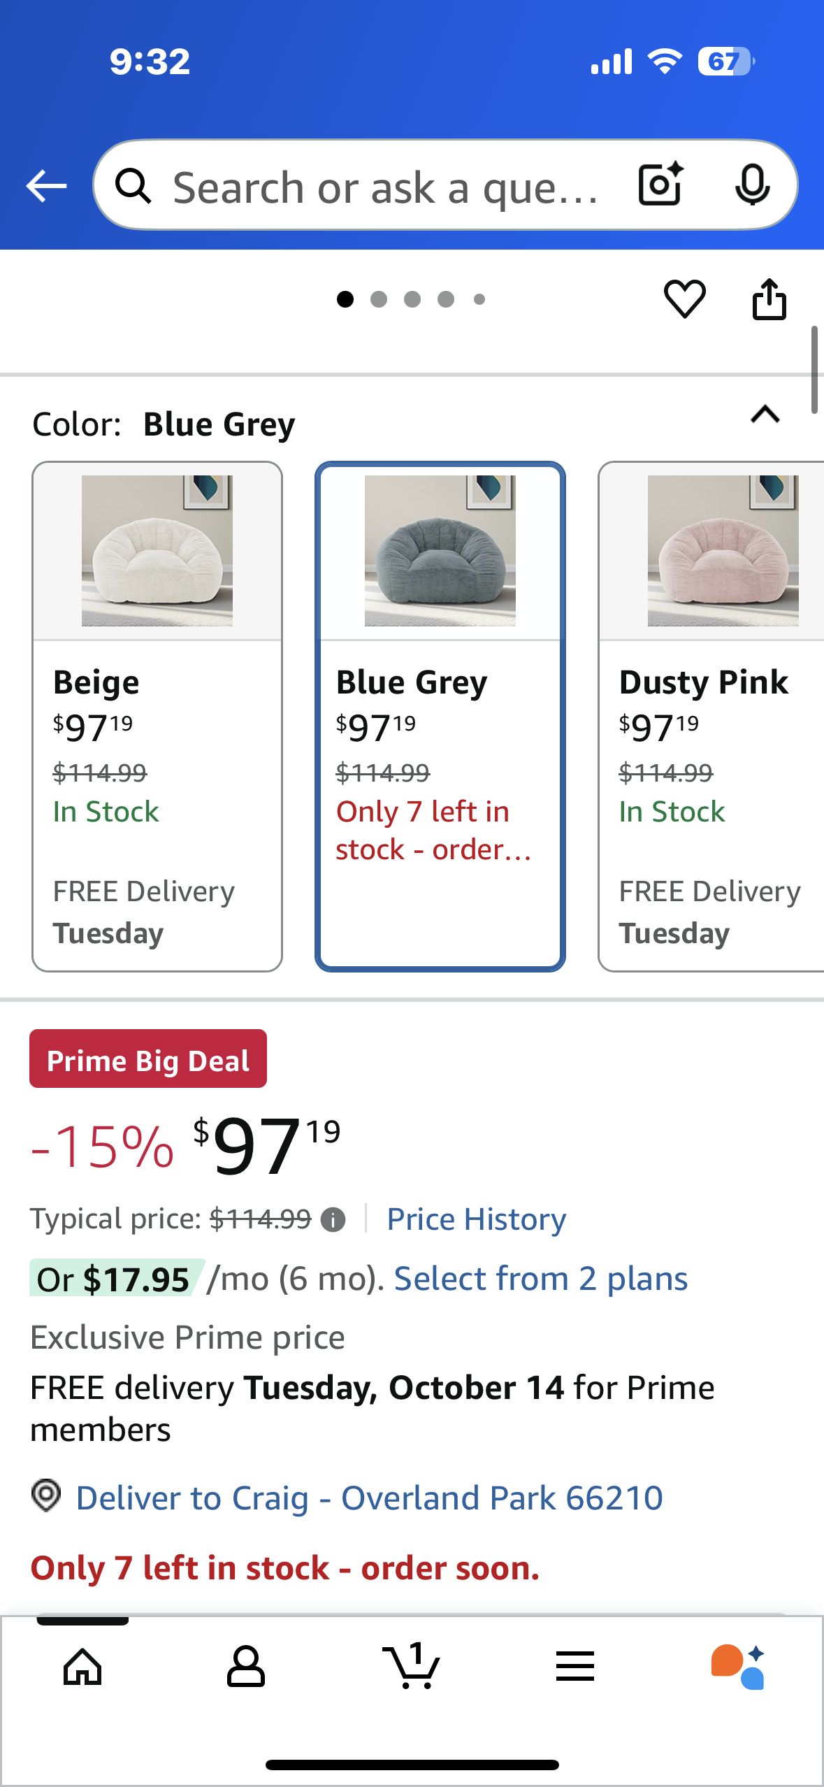The height and width of the screenshot is (1787, 824).
Task: Open Price History link
Action: pos(477,1220)
